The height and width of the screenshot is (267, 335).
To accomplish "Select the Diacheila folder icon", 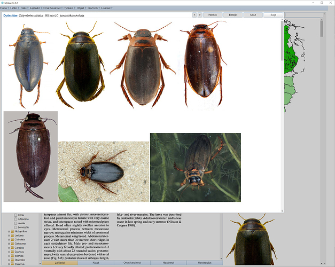I will coord(12,260).
